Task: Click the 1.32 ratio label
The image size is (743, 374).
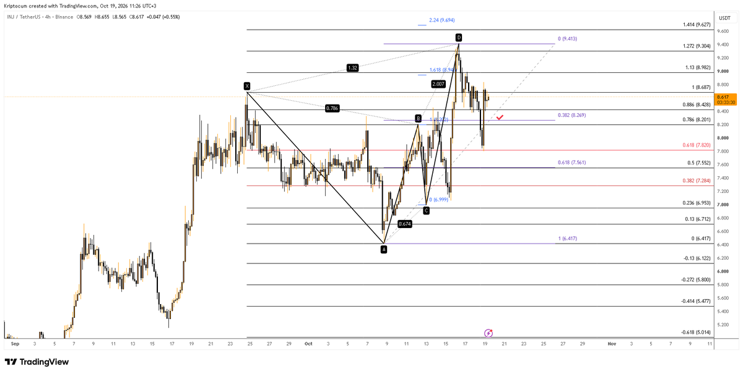Action: pos(354,67)
